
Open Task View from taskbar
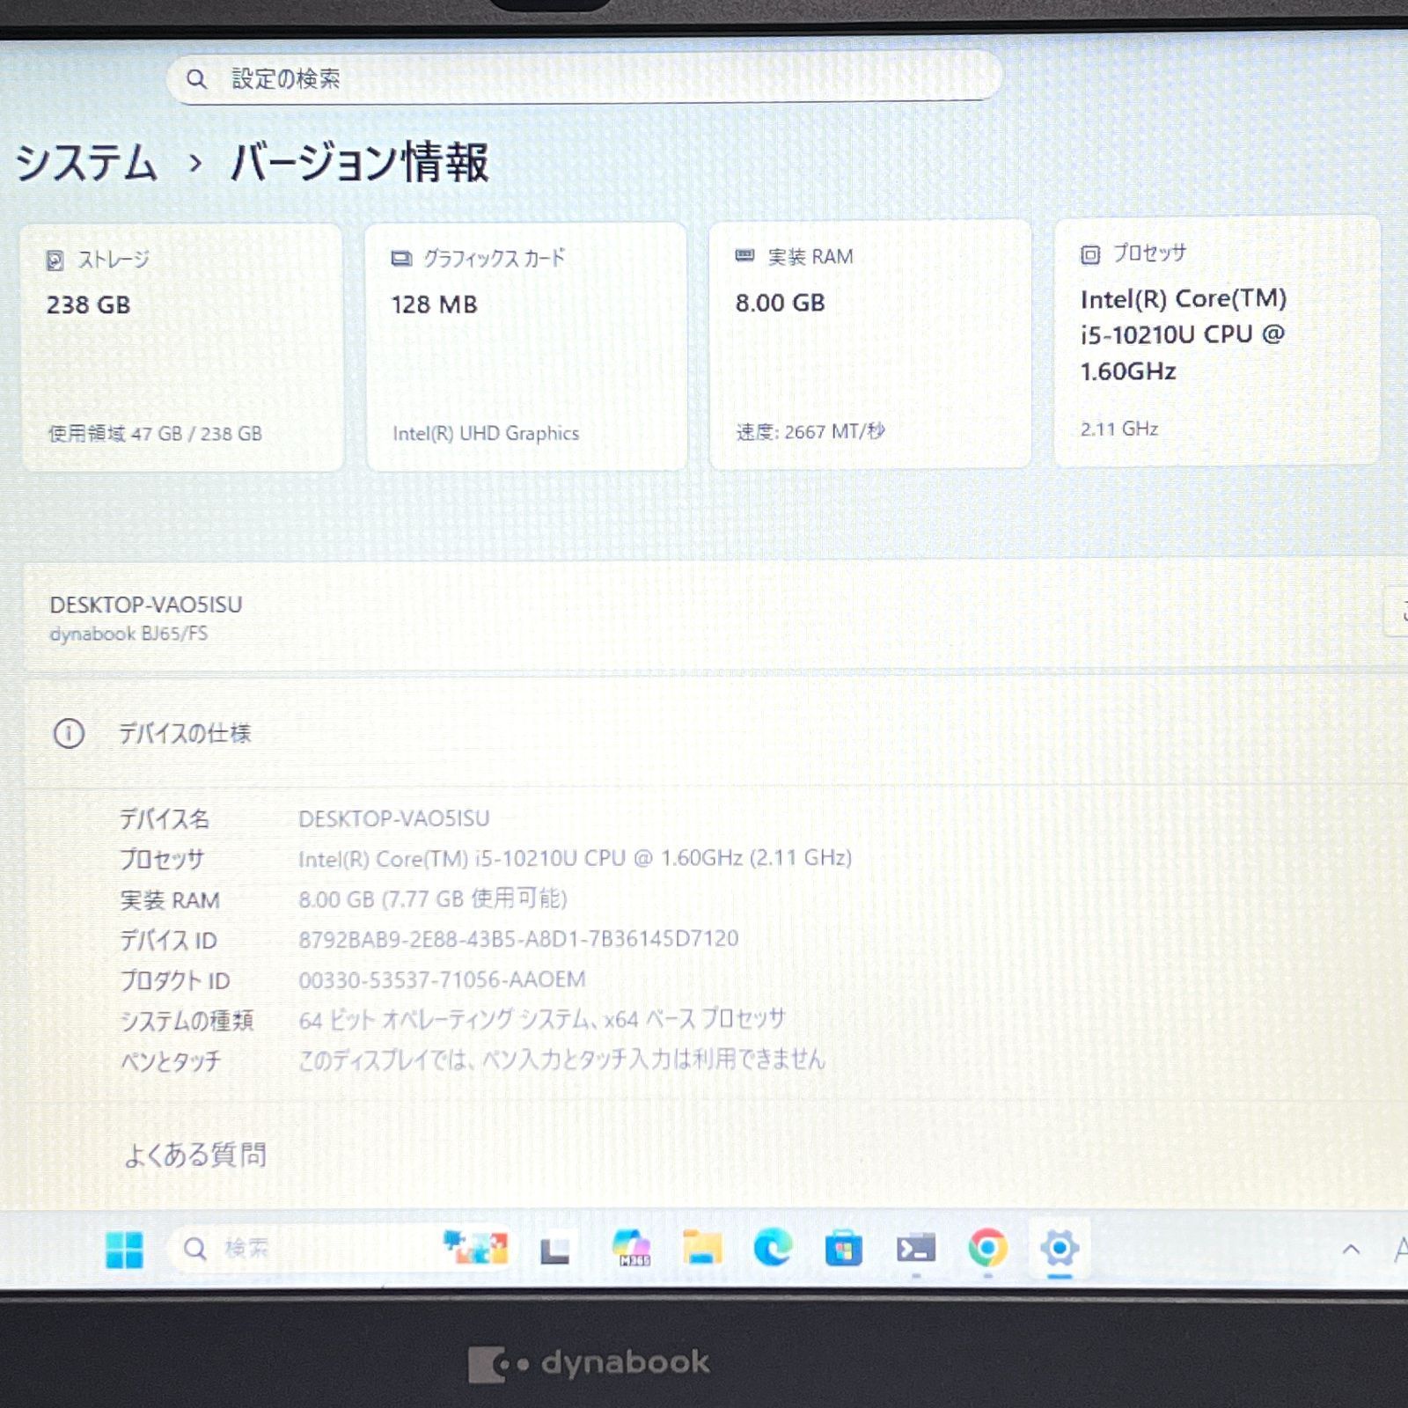[x=554, y=1250]
